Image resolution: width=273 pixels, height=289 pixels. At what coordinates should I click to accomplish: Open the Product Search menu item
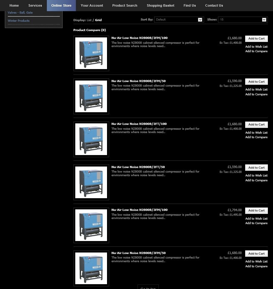click(125, 5)
